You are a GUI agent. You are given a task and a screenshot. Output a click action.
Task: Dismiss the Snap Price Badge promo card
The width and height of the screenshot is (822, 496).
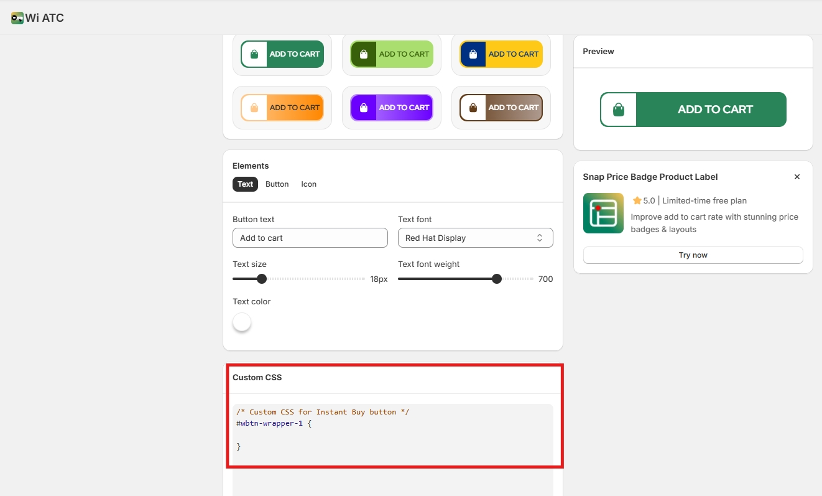[797, 177]
